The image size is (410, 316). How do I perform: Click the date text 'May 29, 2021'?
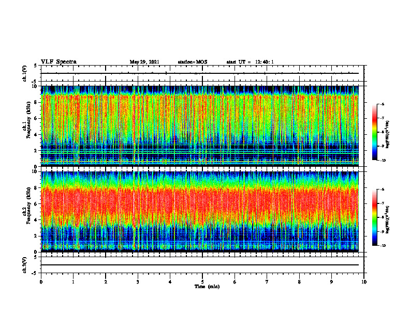pos(144,62)
